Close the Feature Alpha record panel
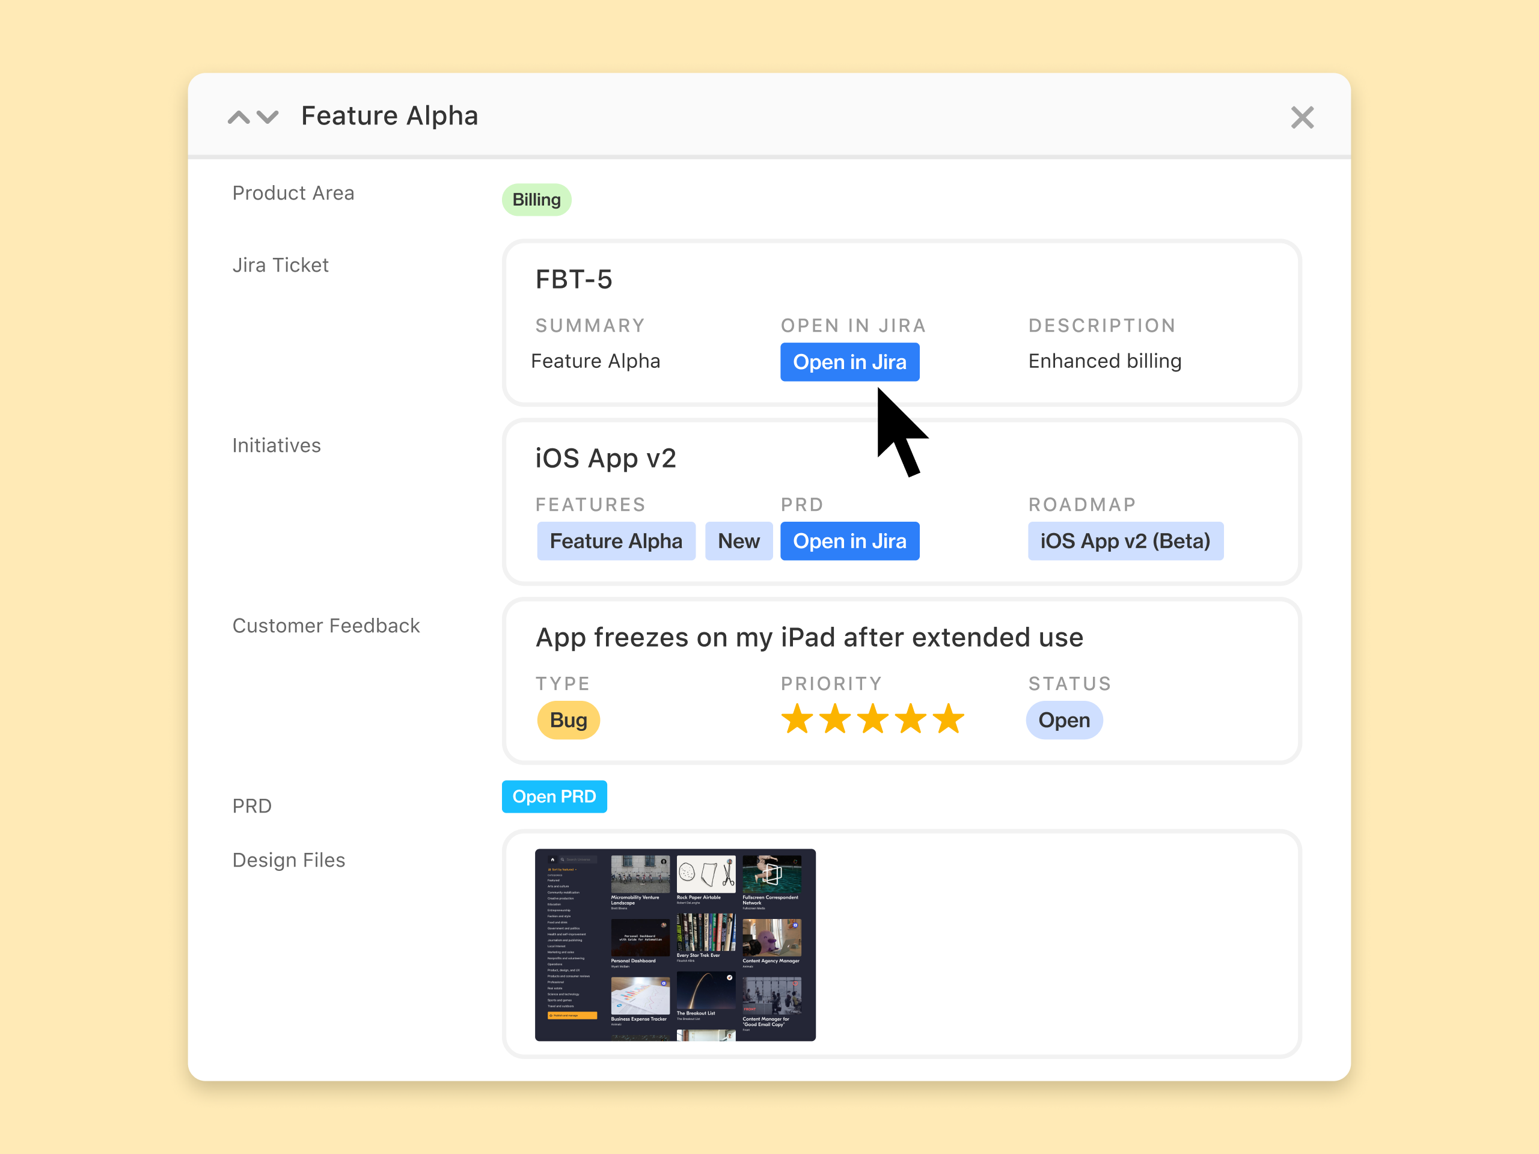1539x1154 pixels. coord(1302,118)
